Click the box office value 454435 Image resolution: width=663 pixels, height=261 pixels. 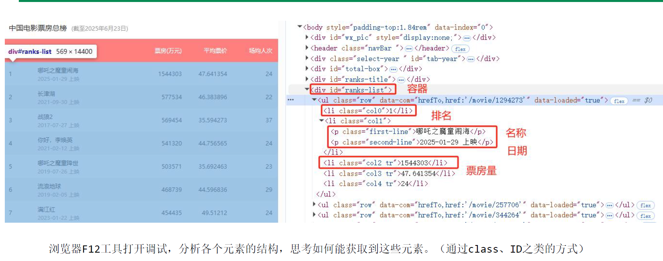click(172, 213)
